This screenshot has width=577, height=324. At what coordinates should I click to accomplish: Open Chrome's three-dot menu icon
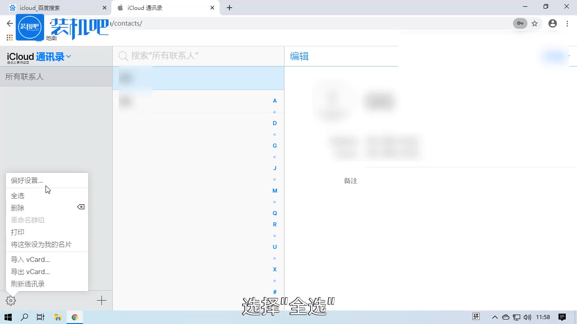tap(567, 23)
